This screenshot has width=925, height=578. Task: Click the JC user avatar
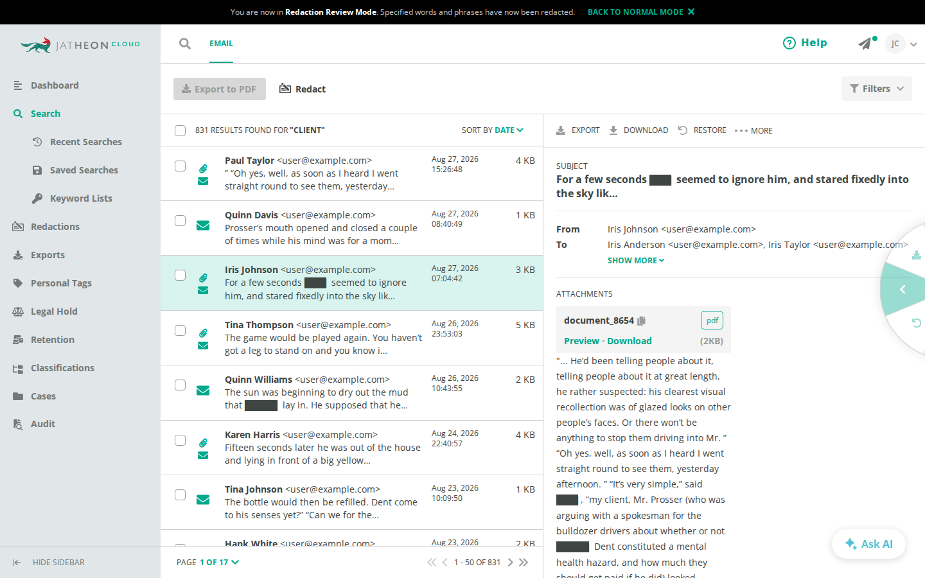pos(895,44)
